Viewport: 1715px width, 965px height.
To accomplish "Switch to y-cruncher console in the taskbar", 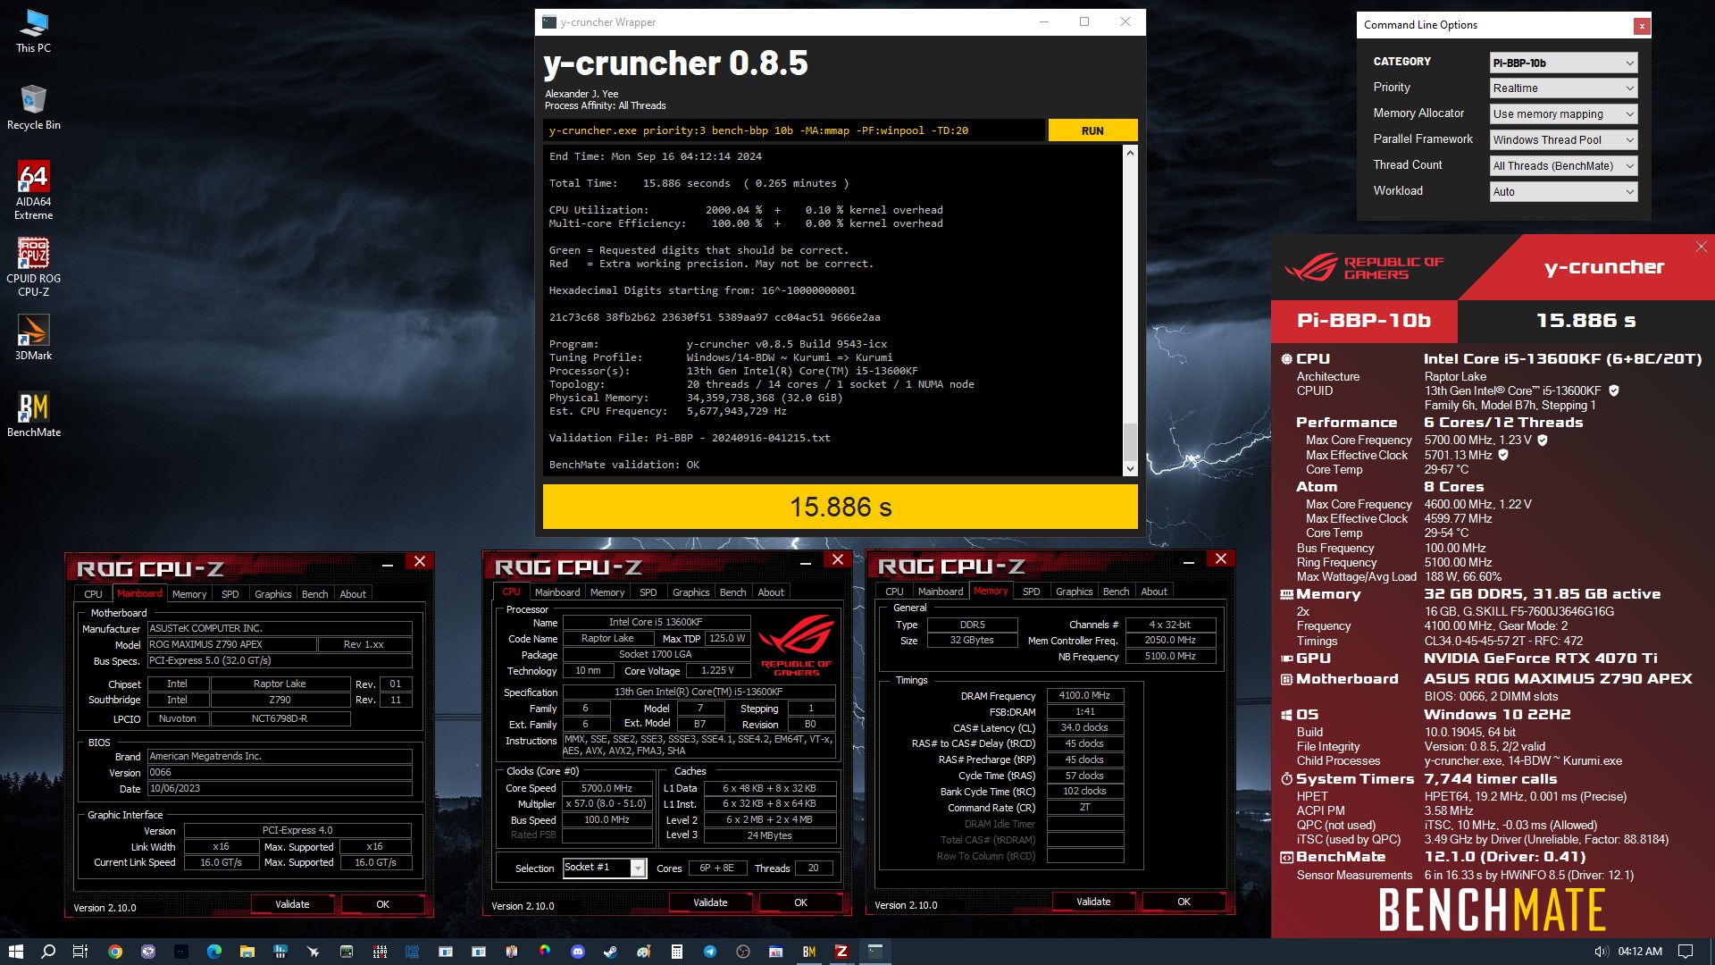I will (875, 952).
